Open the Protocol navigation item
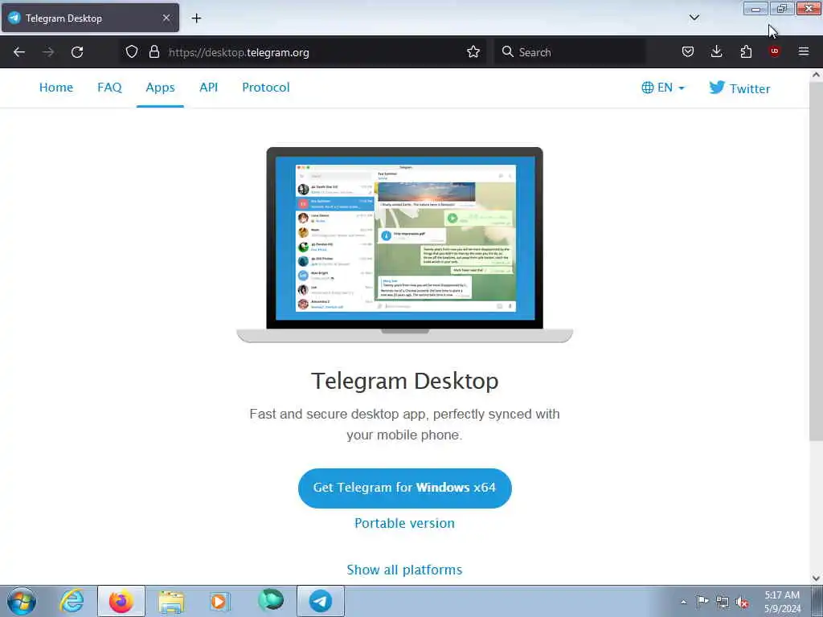This screenshot has width=823, height=617. click(265, 88)
